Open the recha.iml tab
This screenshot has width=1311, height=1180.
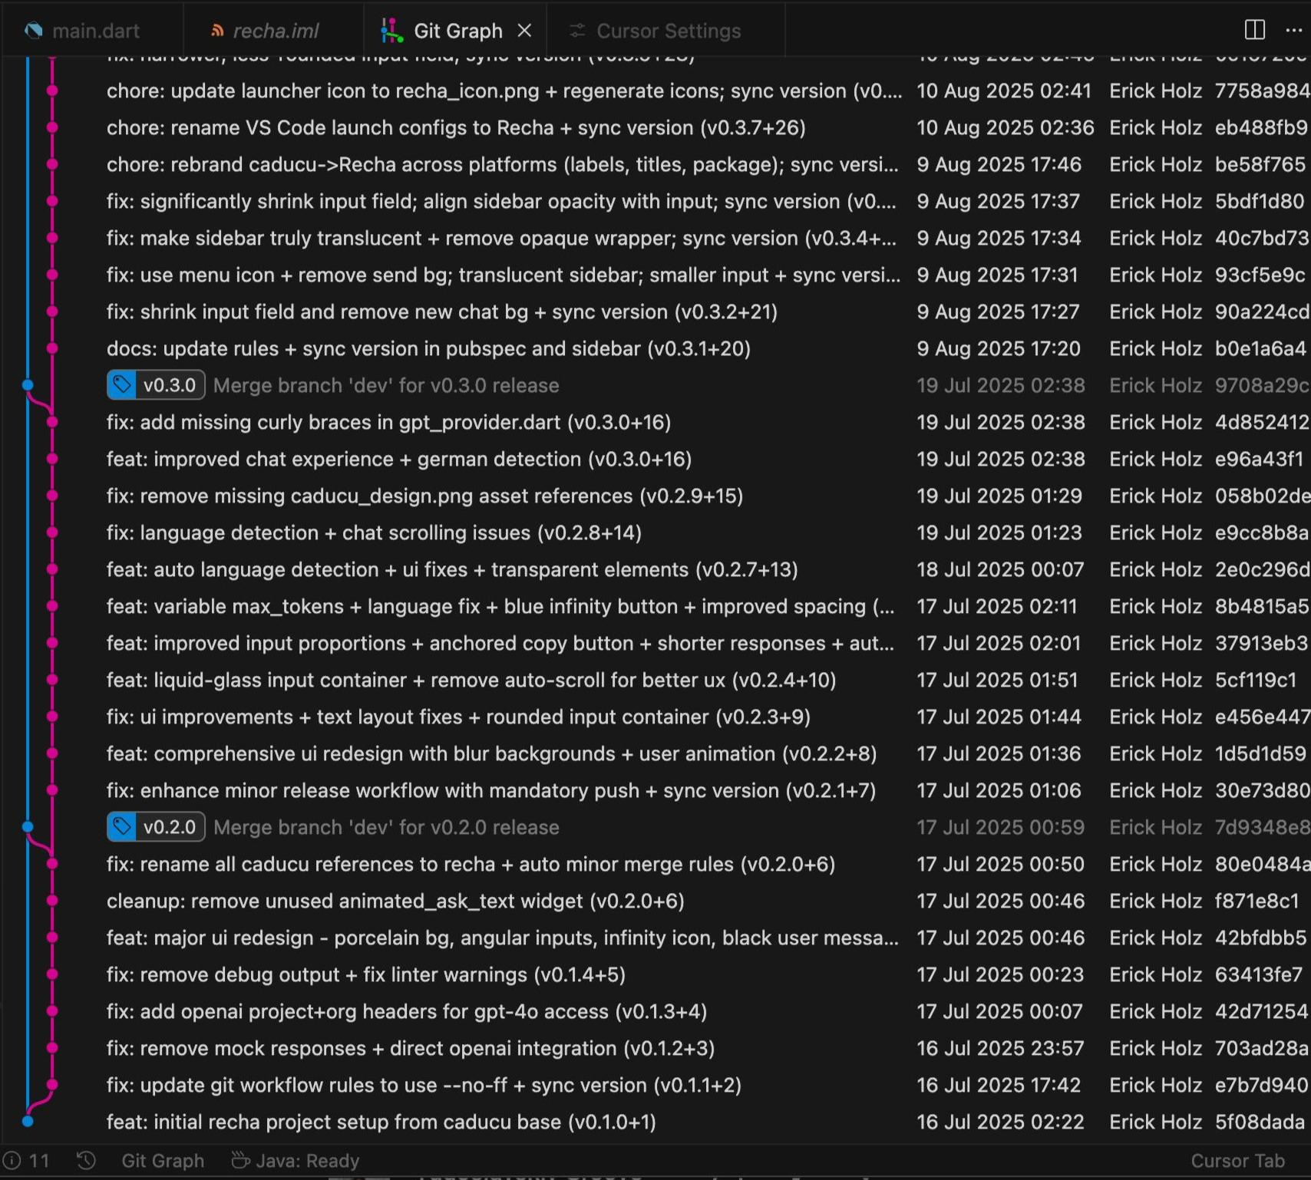click(276, 31)
